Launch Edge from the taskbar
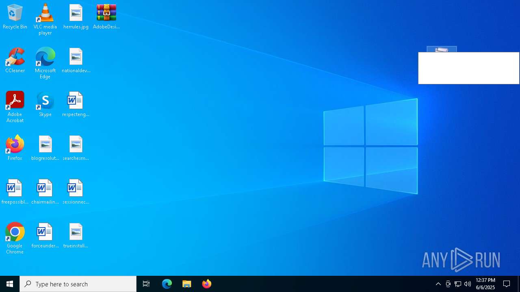Screen dimensions: 520x292 167,284
